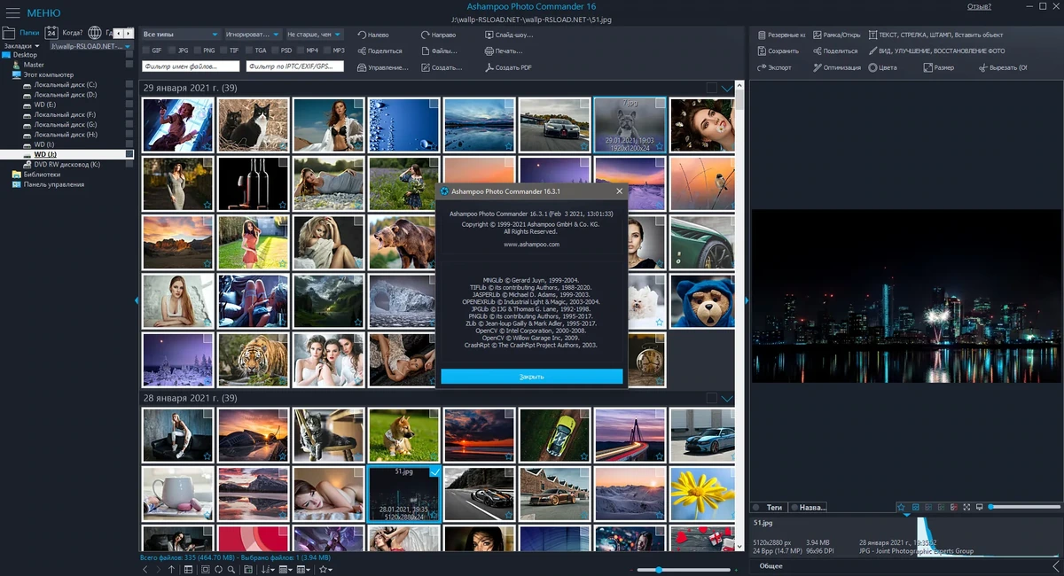The height and width of the screenshot is (576, 1064).
Task: Select the 51.jpg thumbnail
Action: tap(403, 494)
